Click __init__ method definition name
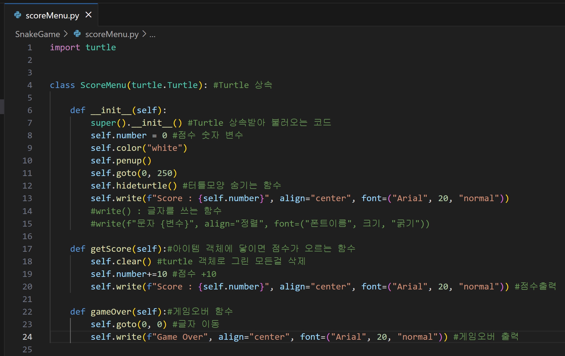This screenshot has width=565, height=356. (111, 110)
